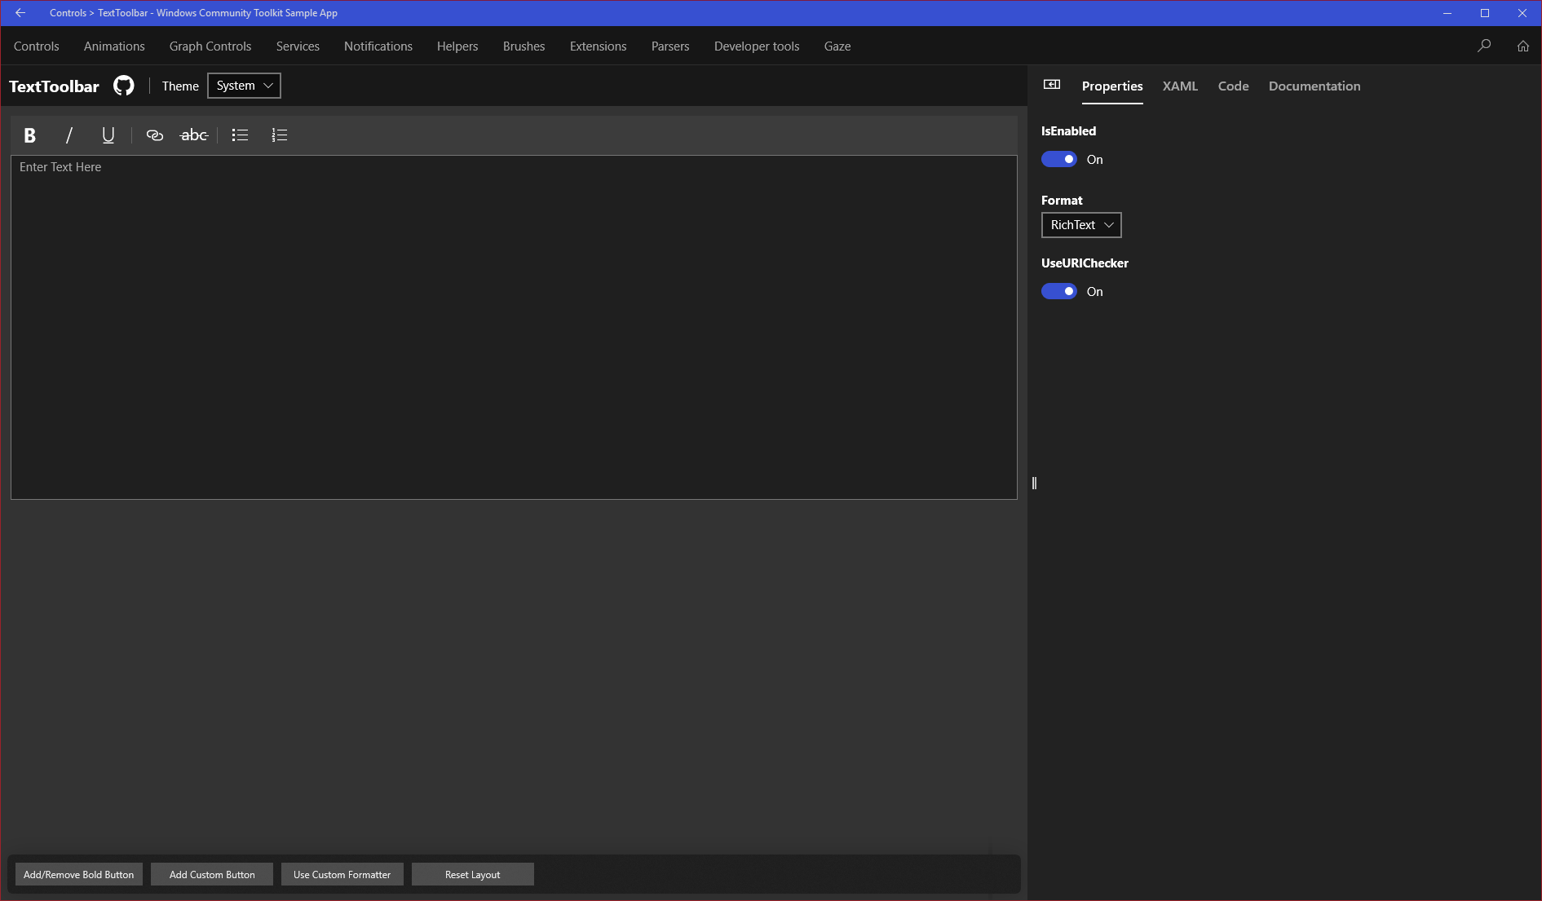Image resolution: width=1542 pixels, height=901 pixels.
Task: Switch to the Code tab
Action: [1234, 86]
